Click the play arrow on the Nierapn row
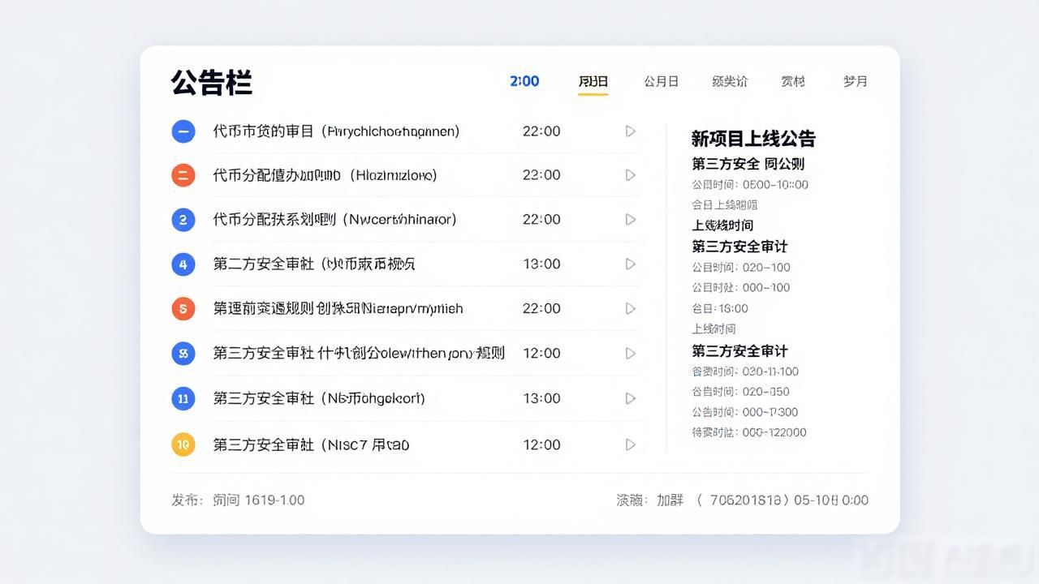This screenshot has width=1039, height=584. (630, 309)
